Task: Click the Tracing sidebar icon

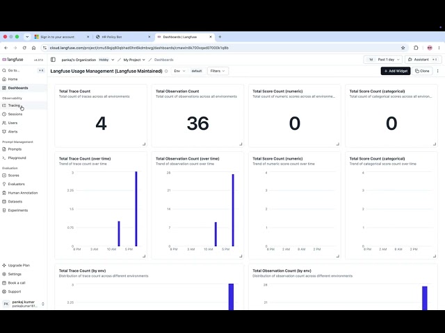Action: coord(4,105)
